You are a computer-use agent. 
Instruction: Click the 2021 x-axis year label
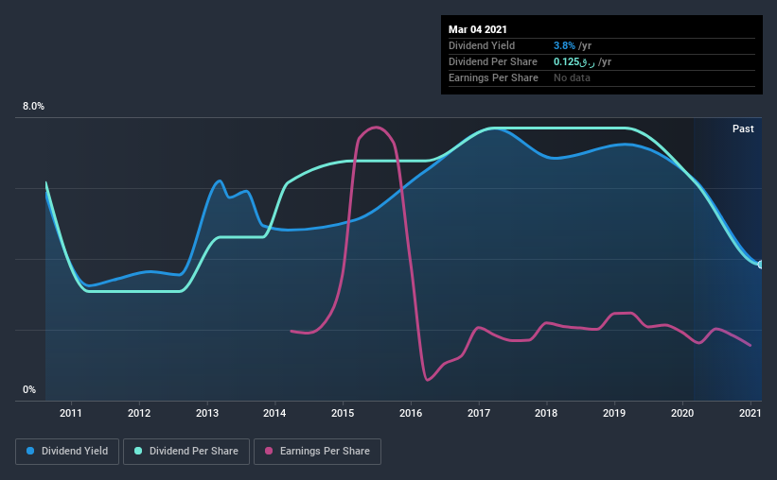pyautogui.click(x=751, y=413)
